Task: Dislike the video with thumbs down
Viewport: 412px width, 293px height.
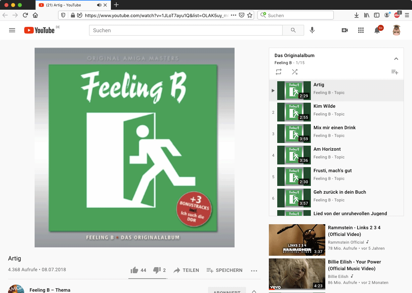Action: click(x=159, y=270)
